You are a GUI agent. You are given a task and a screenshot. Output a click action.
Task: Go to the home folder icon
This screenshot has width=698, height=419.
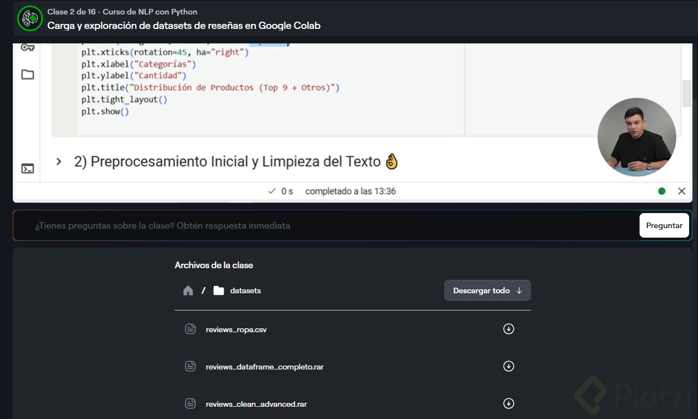tap(188, 290)
